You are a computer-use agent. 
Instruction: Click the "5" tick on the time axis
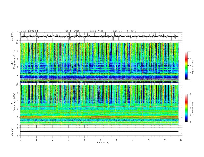click(x=101, y=140)
